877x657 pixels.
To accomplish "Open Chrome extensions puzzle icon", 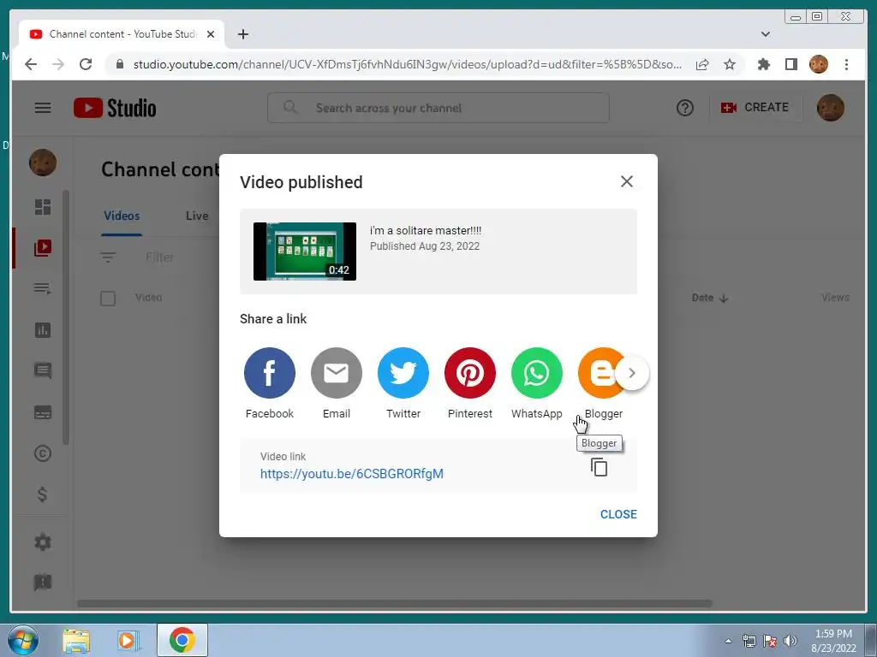I will (763, 64).
